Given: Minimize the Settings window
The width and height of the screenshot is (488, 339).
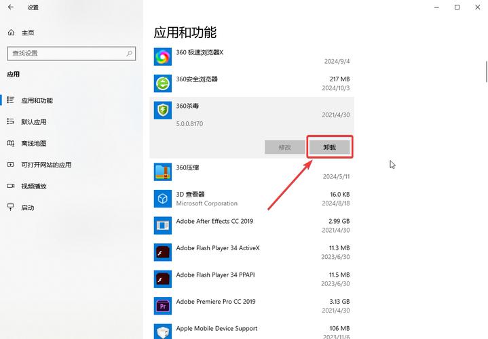Looking at the screenshot, I should point(436,7).
